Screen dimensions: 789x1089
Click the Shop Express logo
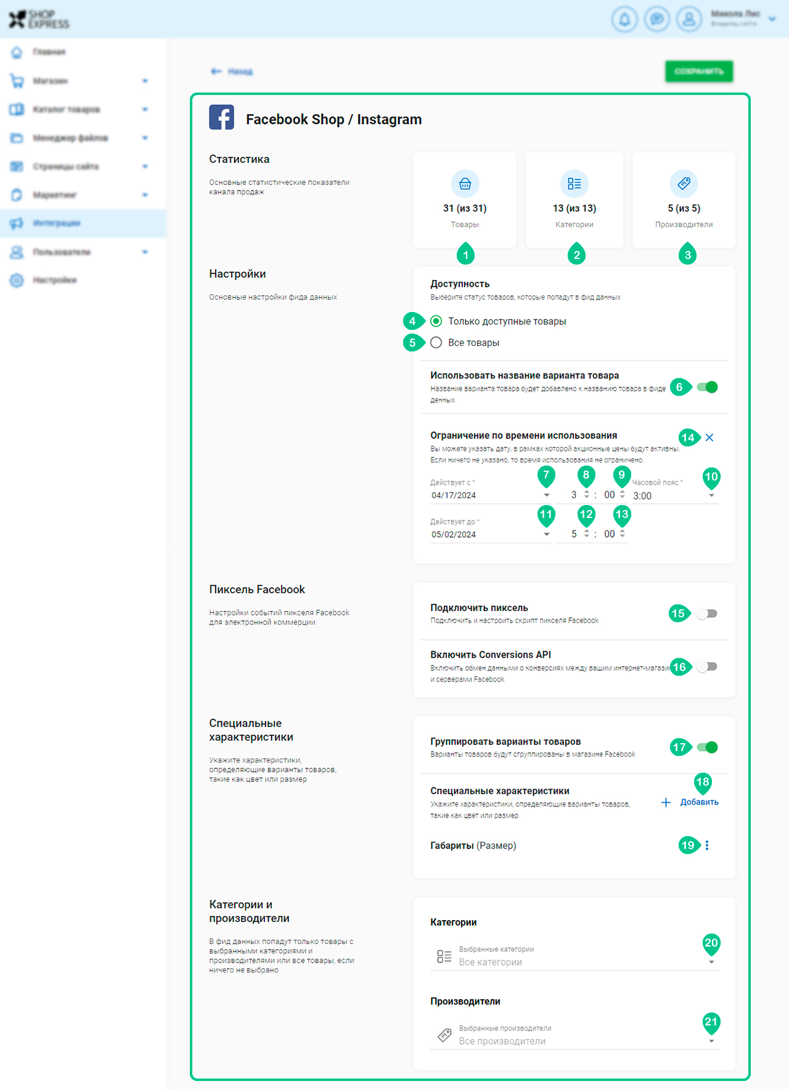click(39, 19)
